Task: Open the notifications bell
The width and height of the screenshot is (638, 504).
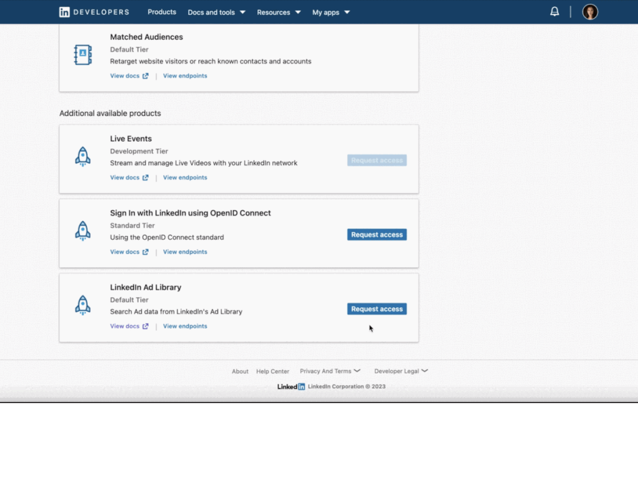Action: [x=554, y=12]
